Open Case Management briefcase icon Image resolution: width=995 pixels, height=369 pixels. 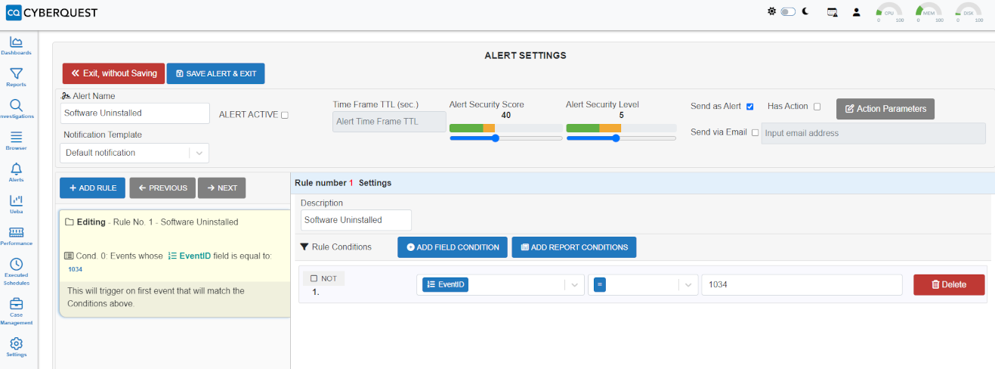pos(16,303)
